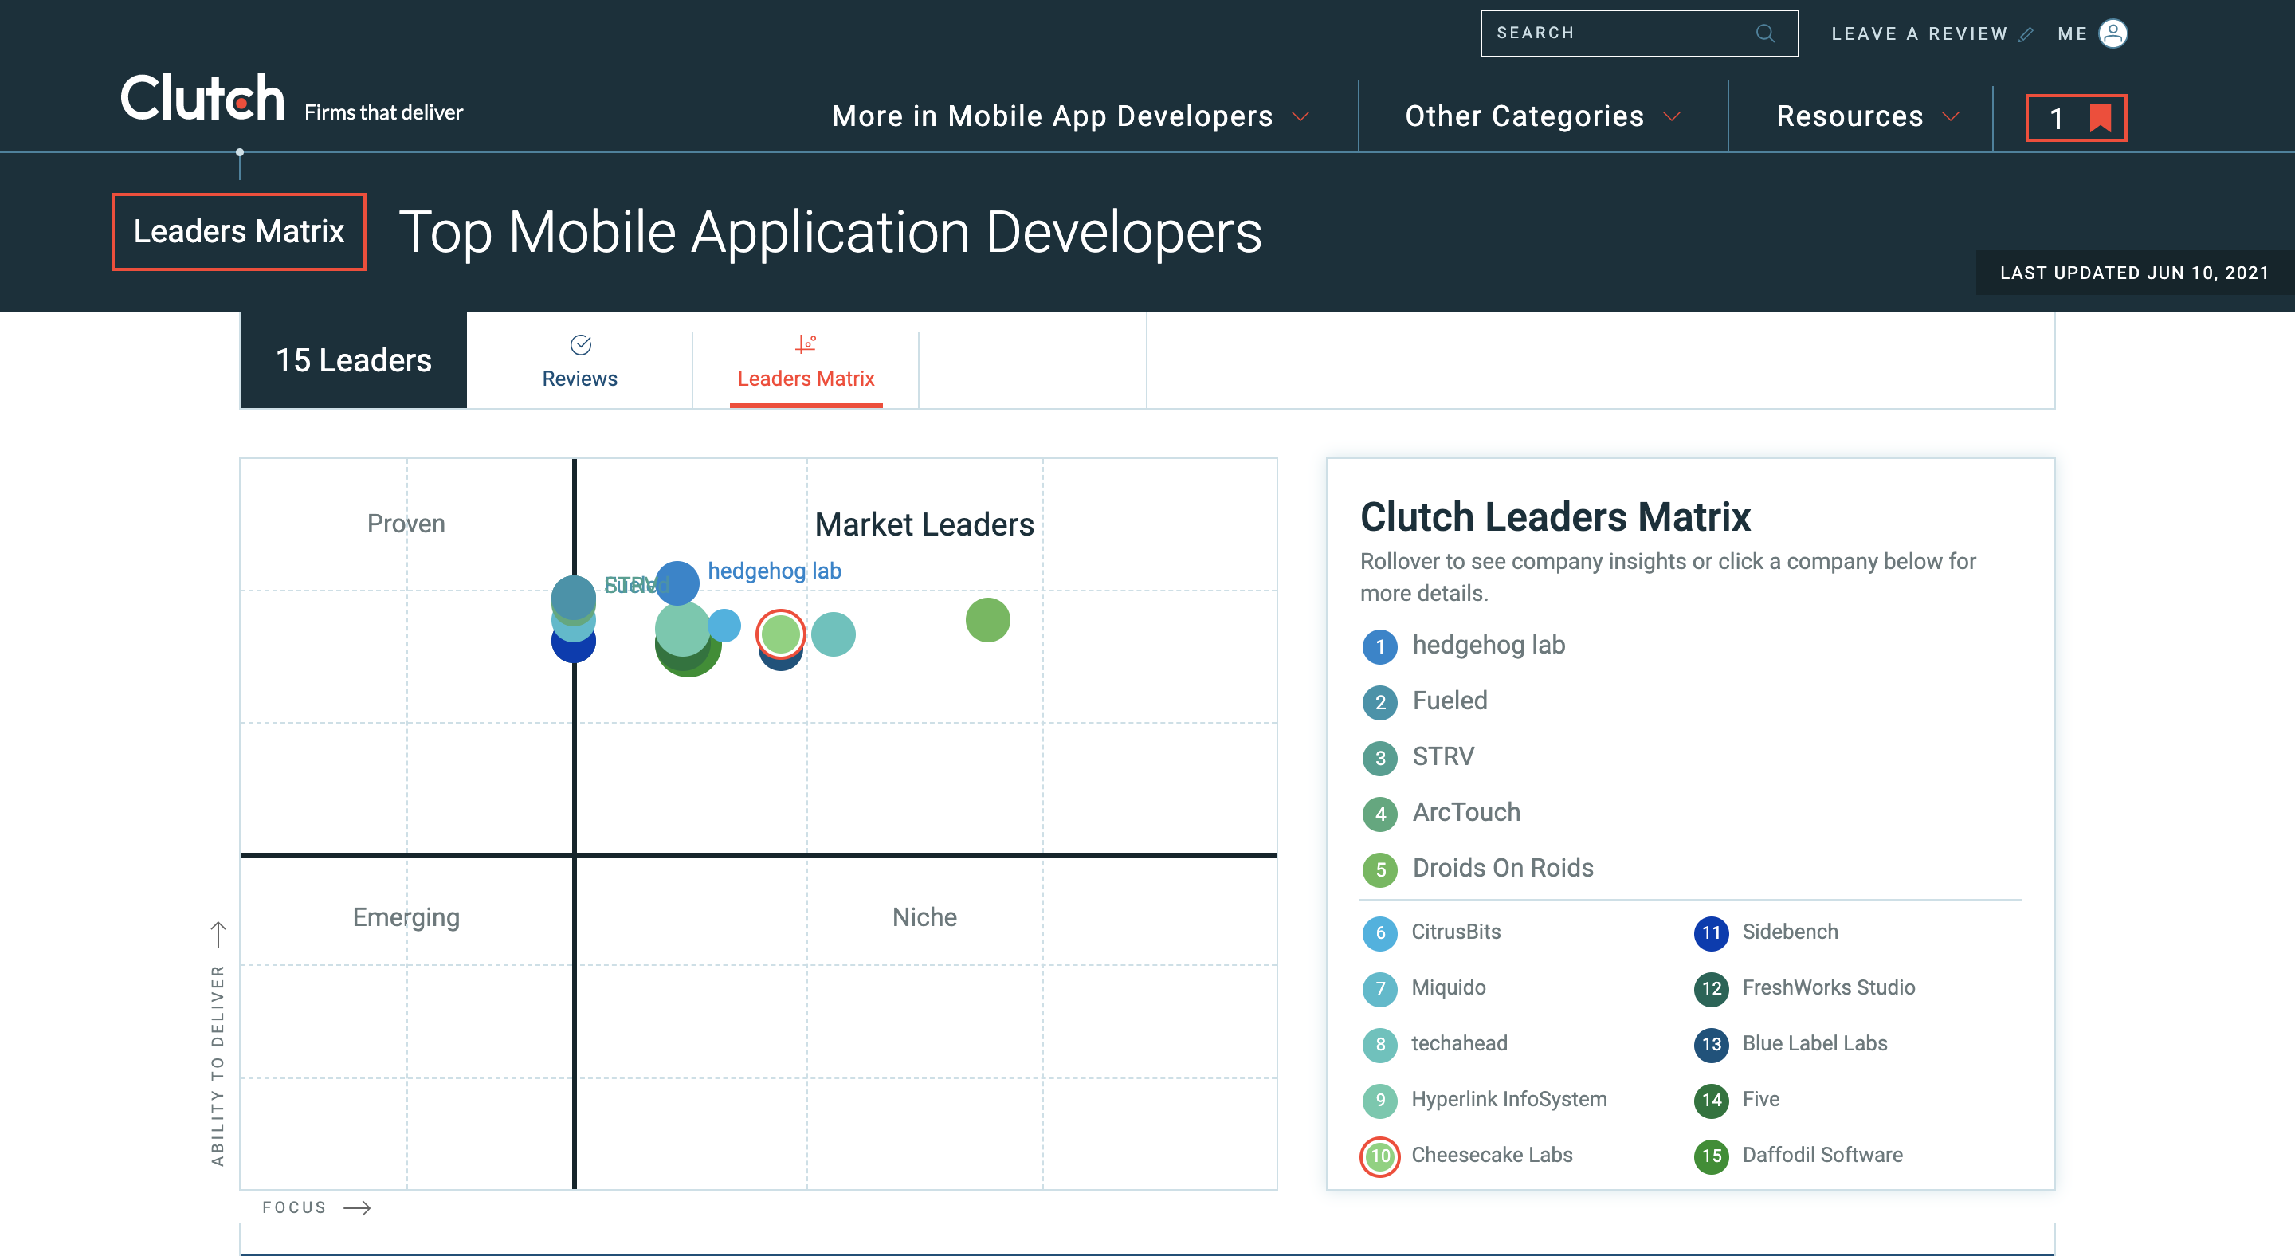The width and height of the screenshot is (2295, 1256).
Task: Click the Reviews checkmark icon
Action: pos(580,345)
